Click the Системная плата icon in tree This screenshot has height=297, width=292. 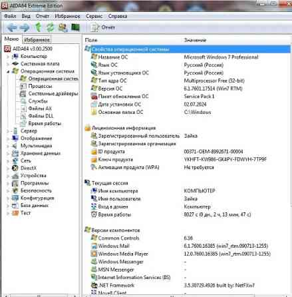[15, 64]
